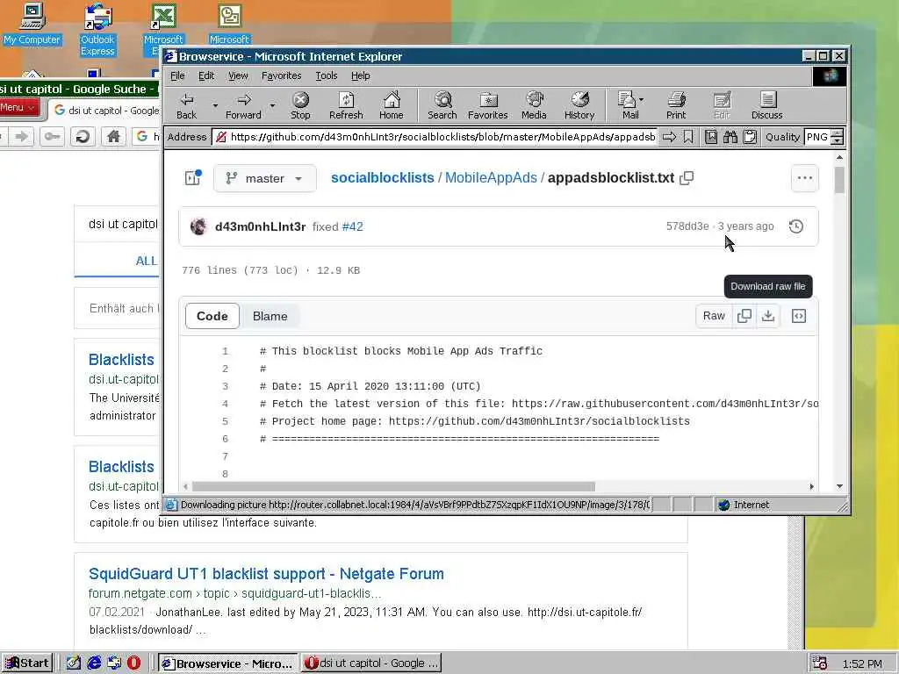Reload page in background Opera window
The image size is (899, 674).
click(x=82, y=136)
